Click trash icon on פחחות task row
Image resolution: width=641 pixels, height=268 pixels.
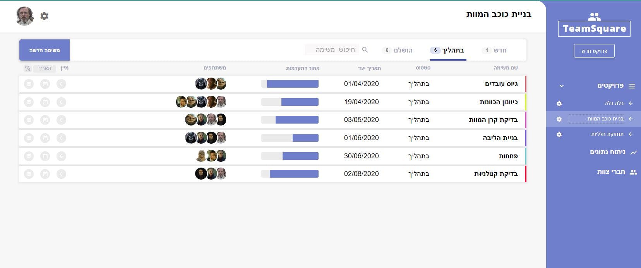[x=29, y=156]
